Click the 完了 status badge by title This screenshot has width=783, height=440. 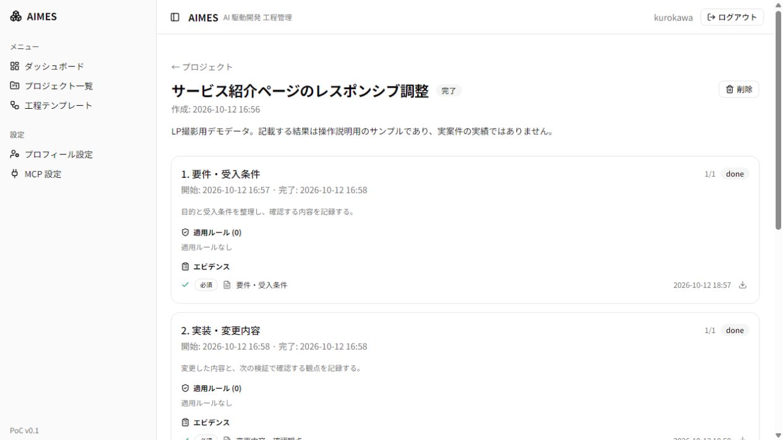tap(449, 91)
